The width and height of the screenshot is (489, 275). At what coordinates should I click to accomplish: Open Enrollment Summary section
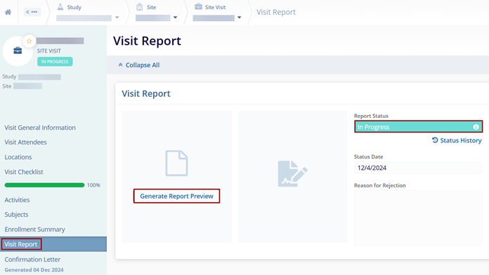pyautogui.click(x=34, y=229)
